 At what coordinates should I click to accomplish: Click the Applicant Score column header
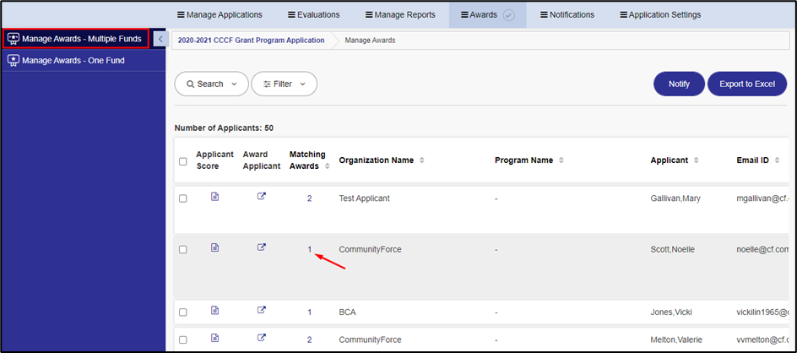tap(214, 160)
